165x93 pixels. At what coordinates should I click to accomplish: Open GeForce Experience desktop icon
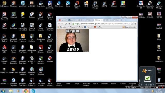(x=41, y=60)
